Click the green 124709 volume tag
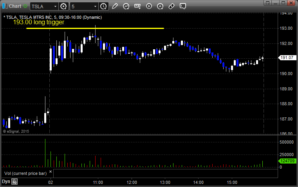This screenshot has height=187, width=298. point(287,161)
